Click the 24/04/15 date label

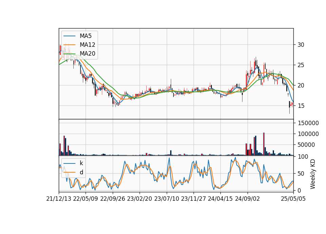(x=220, y=199)
